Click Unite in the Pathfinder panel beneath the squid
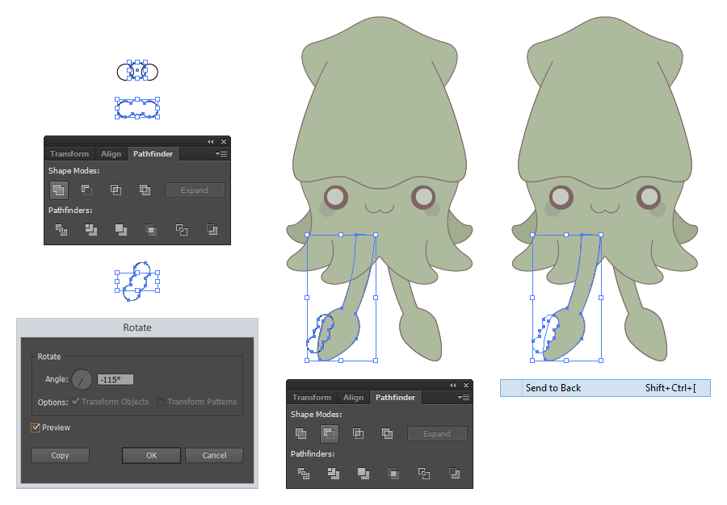727x505 pixels. pyautogui.click(x=301, y=433)
